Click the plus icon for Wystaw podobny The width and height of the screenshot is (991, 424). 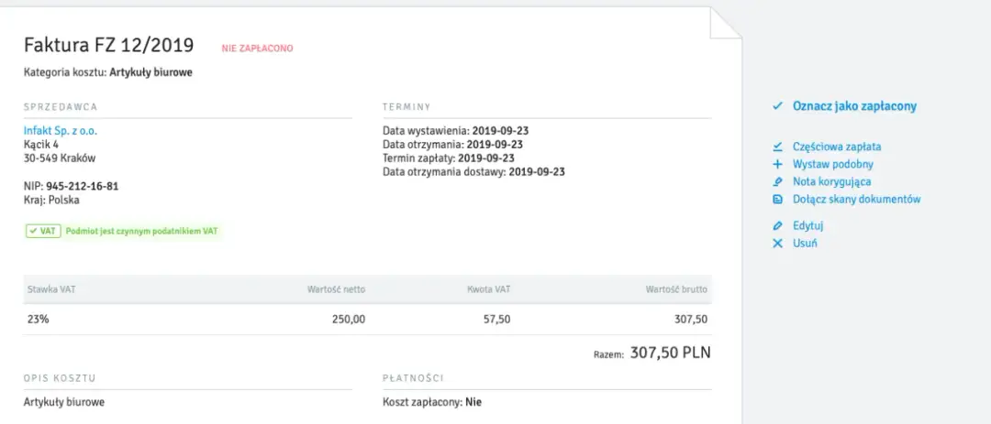777,165
